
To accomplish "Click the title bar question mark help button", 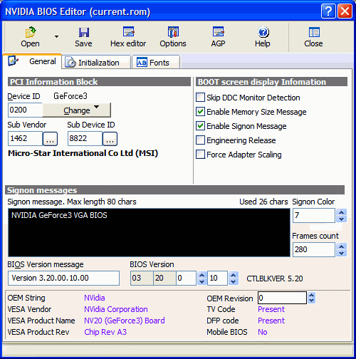I will pyautogui.click(x=328, y=11).
